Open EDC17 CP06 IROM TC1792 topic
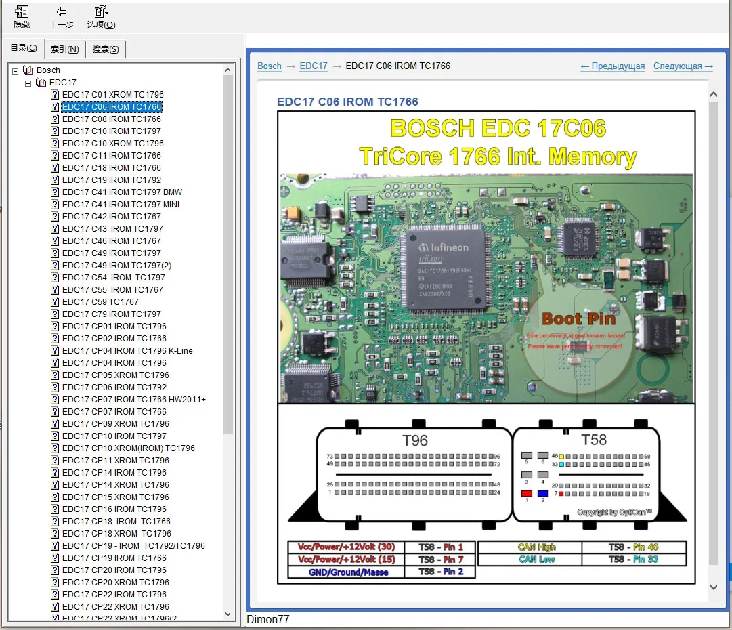Image resolution: width=732 pixels, height=630 pixels. tap(114, 387)
